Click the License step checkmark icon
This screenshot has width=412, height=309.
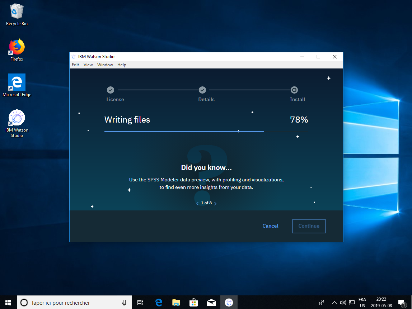click(x=111, y=90)
